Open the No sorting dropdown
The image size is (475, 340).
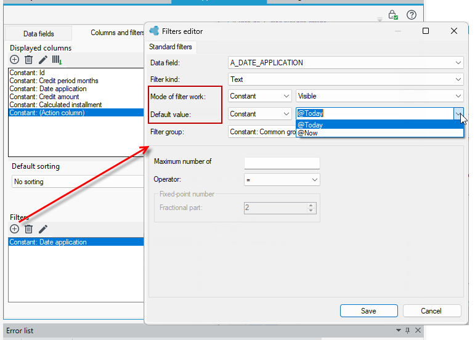[78, 182]
